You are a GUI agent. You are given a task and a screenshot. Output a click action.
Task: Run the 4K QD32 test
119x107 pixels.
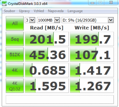click(x=15, y=86)
